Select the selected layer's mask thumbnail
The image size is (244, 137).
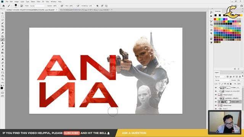pyautogui.click(x=228, y=102)
